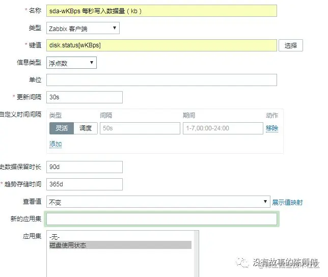Select -无- in the 应用集 list
Image resolution: width=328 pixels, height=277 pixels.
(x=120, y=237)
